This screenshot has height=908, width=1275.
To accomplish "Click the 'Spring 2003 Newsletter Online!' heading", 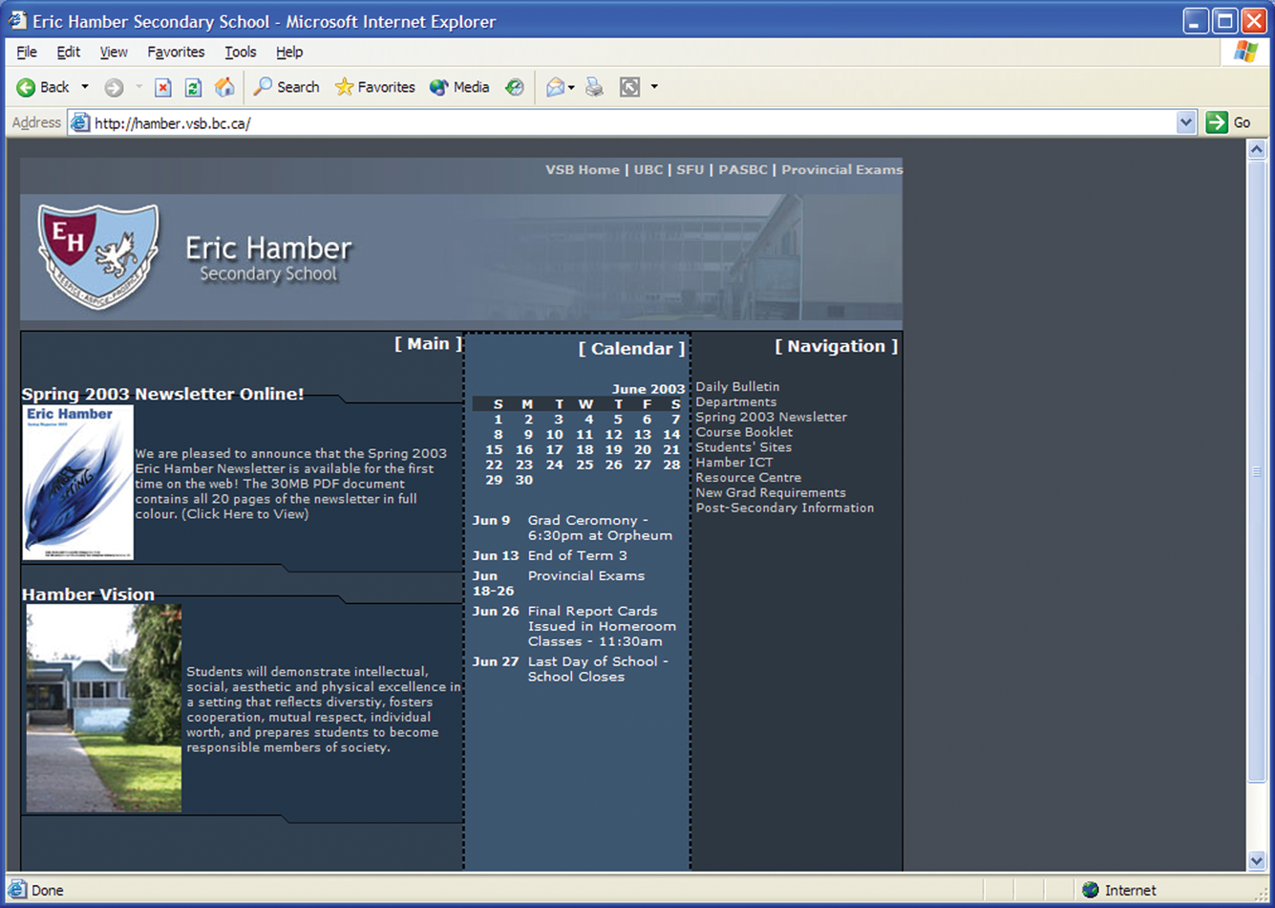I will [x=162, y=394].
